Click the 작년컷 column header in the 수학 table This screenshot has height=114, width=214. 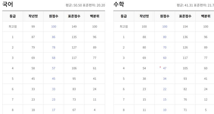click(x=144, y=16)
